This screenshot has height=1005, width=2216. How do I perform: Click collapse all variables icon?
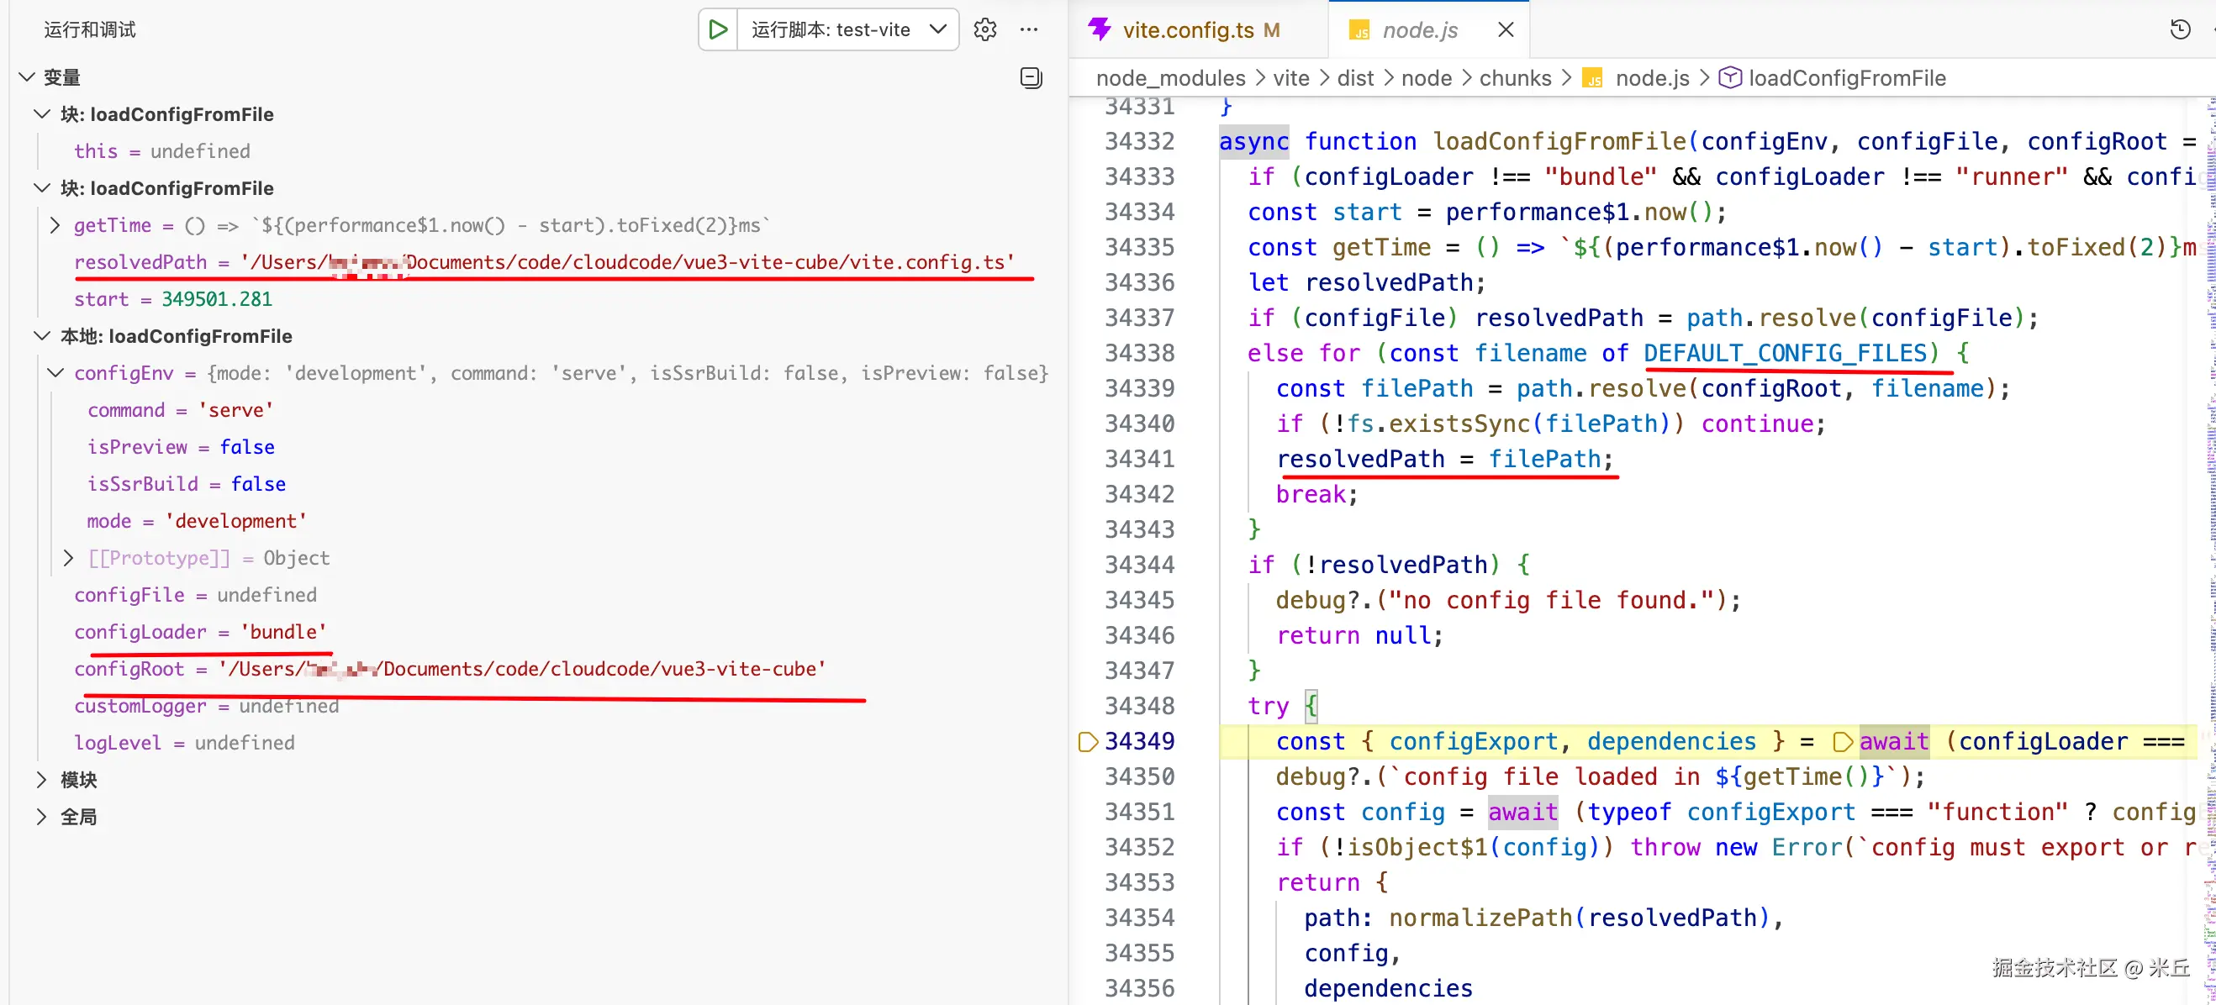click(x=1031, y=78)
